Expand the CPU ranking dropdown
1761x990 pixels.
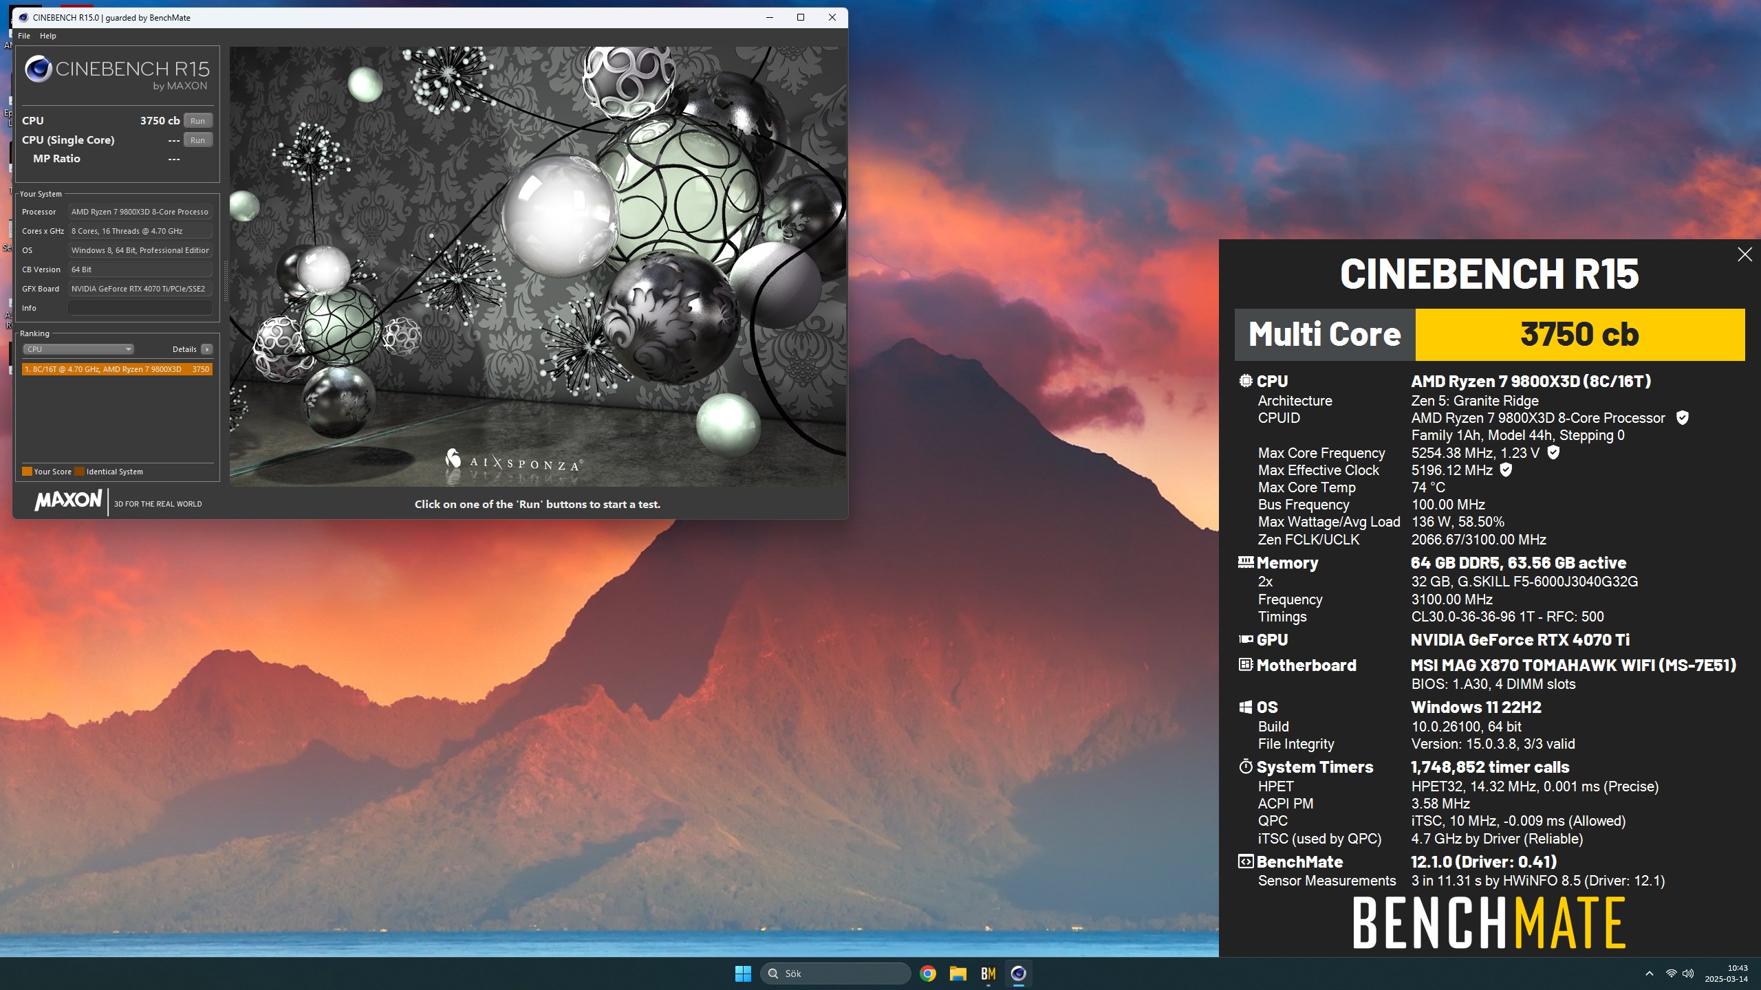coord(78,349)
